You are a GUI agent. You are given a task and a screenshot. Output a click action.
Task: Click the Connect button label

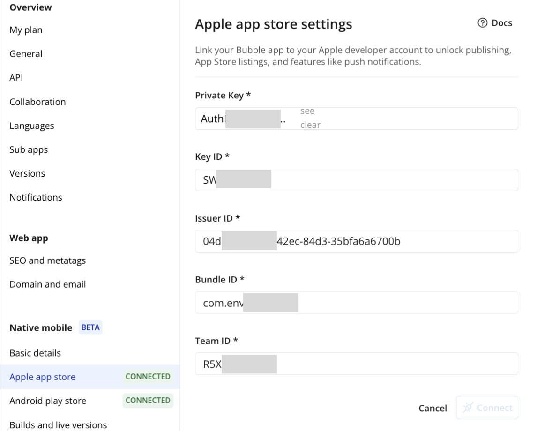coord(494,408)
